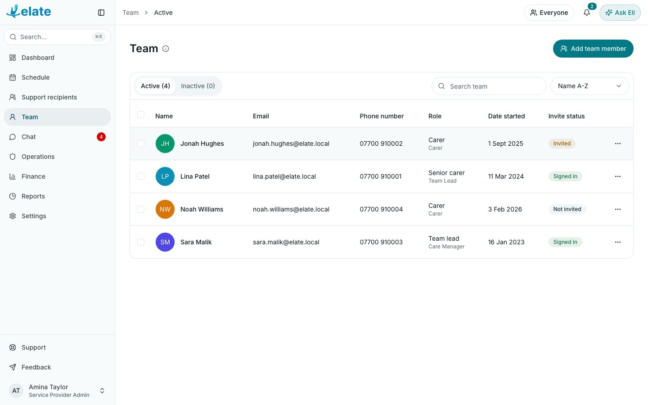
Task: Open the Everyone filter selector
Action: pyautogui.click(x=549, y=13)
